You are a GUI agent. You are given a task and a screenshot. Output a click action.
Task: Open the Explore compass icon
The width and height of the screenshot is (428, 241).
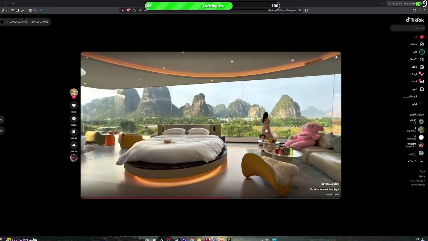click(x=422, y=44)
